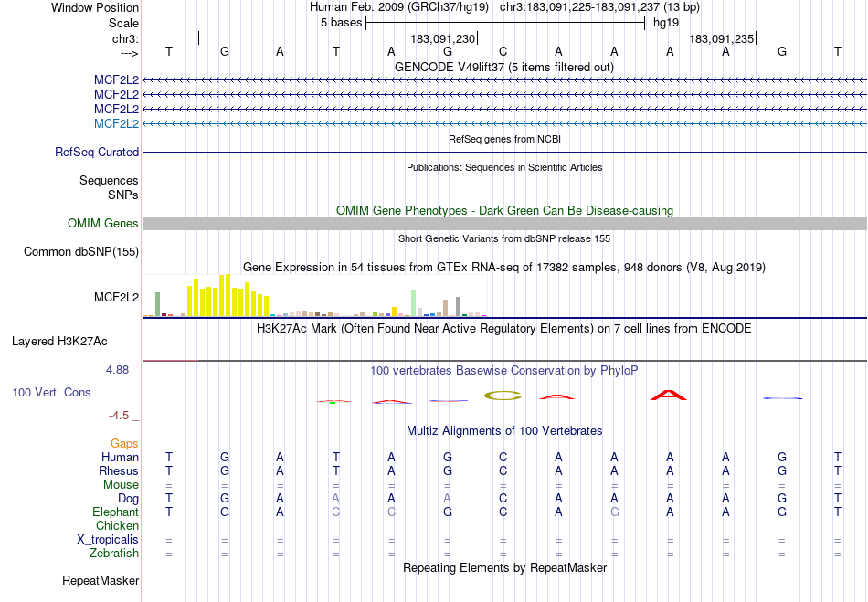Click the RepeatMasker track label
Image resolution: width=868 pixels, height=602 pixels.
point(101,580)
